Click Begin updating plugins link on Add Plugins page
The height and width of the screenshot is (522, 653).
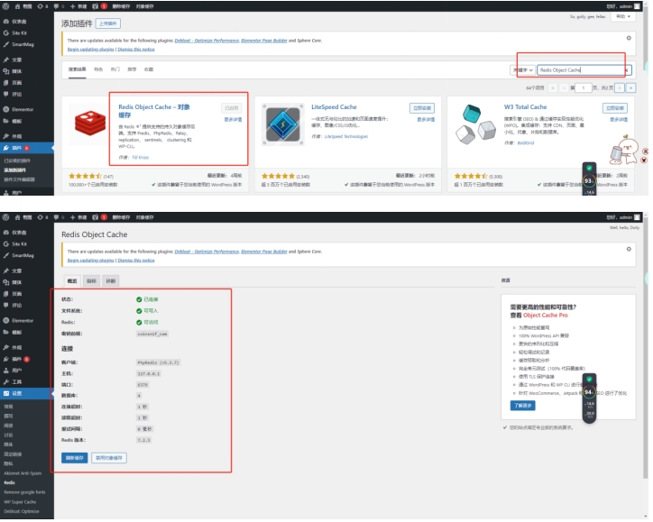click(x=90, y=49)
